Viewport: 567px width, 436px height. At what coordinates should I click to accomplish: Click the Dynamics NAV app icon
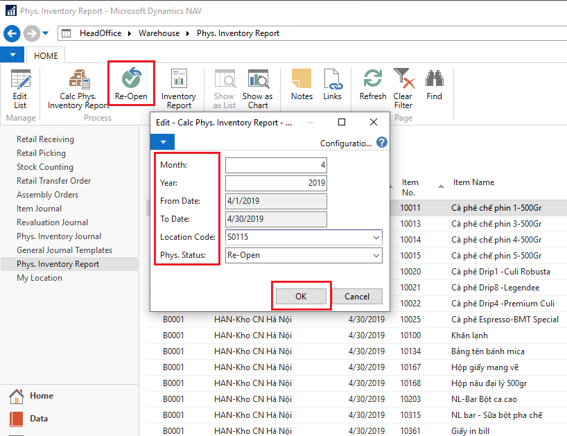click(x=11, y=10)
